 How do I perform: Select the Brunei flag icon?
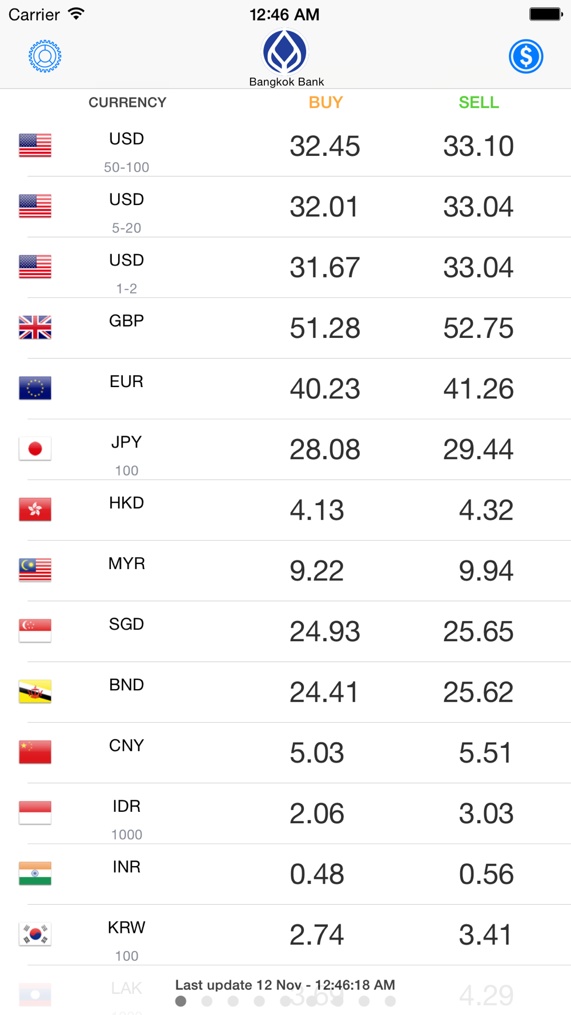tap(35, 692)
